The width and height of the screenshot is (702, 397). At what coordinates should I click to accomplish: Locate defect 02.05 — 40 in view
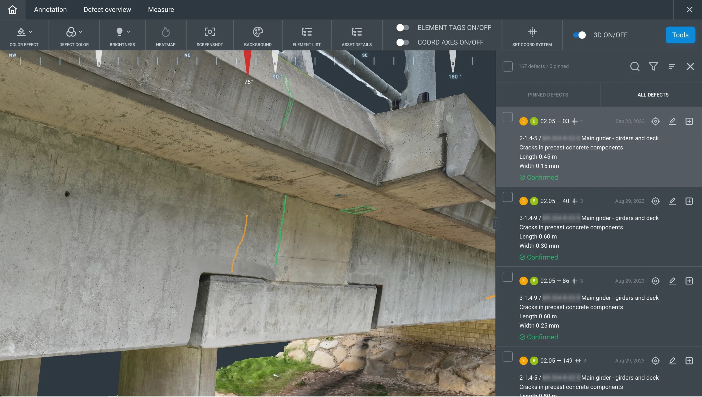pyautogui.click(x=655, y=201)
